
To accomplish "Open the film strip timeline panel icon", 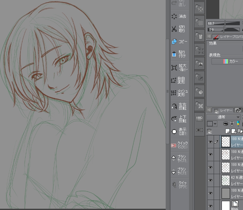I will coord(199,119).
